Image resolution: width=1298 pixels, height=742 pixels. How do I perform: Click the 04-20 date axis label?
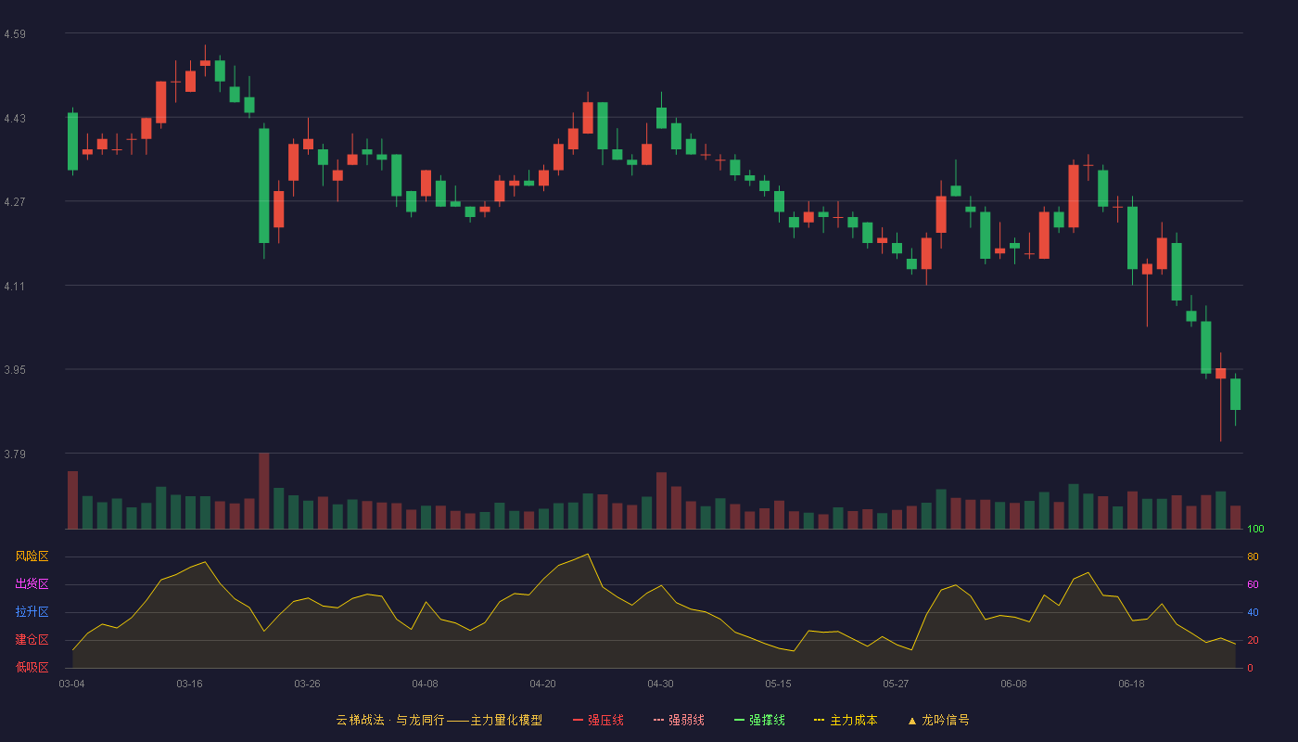[x=542, y=684]
